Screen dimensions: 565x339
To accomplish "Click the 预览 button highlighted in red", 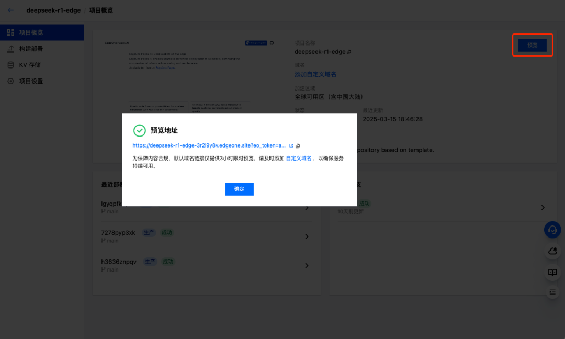I will (x=533, y=46).
